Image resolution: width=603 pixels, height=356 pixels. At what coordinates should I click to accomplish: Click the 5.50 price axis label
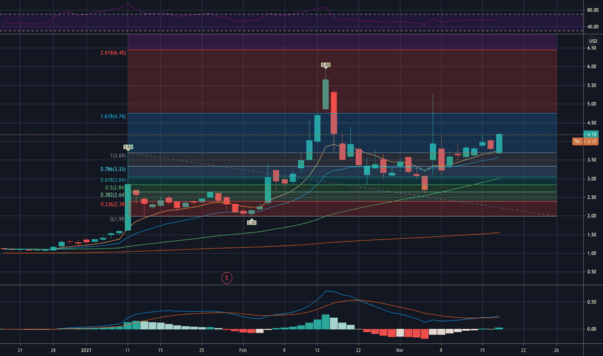pyautogui.click(x=591, y=85)
